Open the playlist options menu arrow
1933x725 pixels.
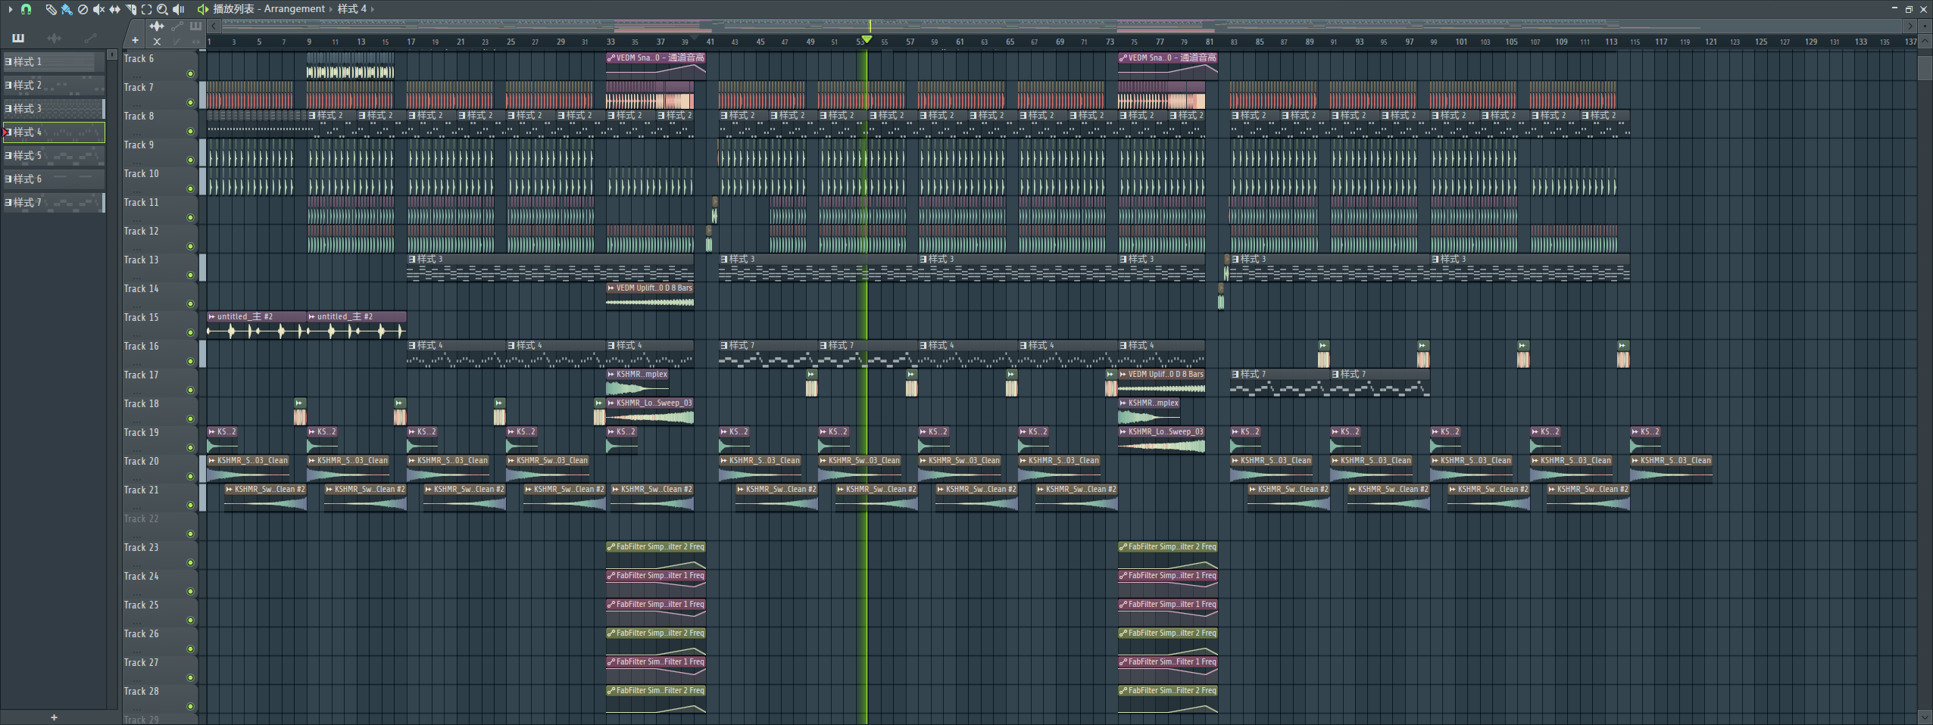(x=10, y=9)
